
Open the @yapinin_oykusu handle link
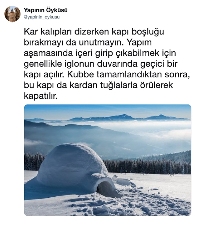(x=41, y=17)
